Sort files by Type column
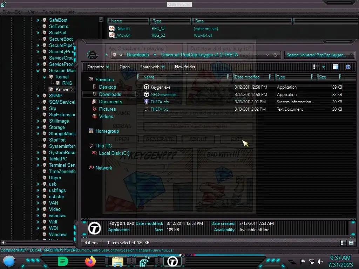The image size is (359, 269). [293, 77]
